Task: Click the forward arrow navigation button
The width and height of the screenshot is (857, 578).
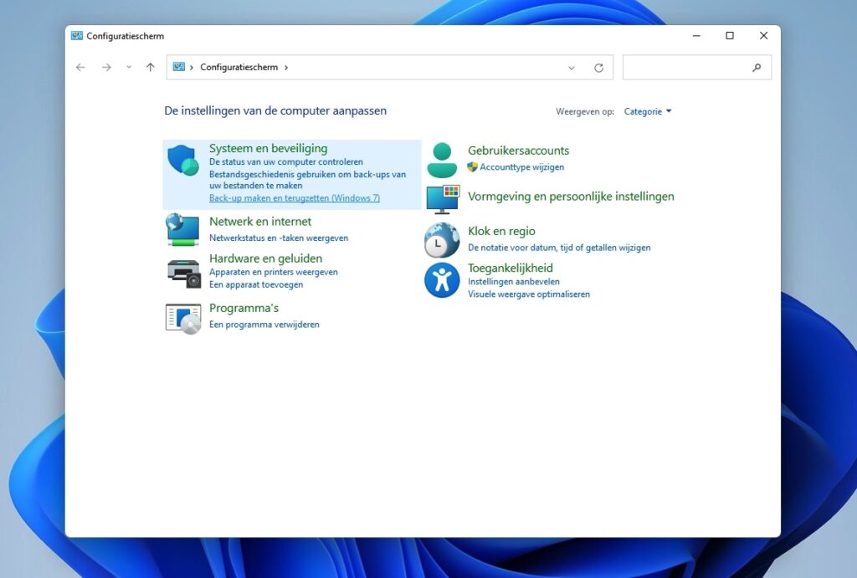Action: click(106, 67)
